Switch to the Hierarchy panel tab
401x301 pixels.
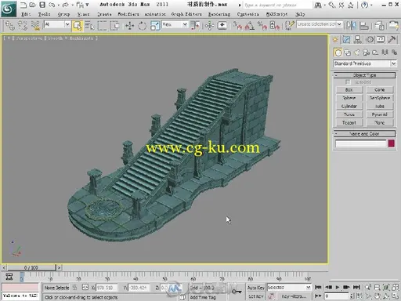point(358,40)
